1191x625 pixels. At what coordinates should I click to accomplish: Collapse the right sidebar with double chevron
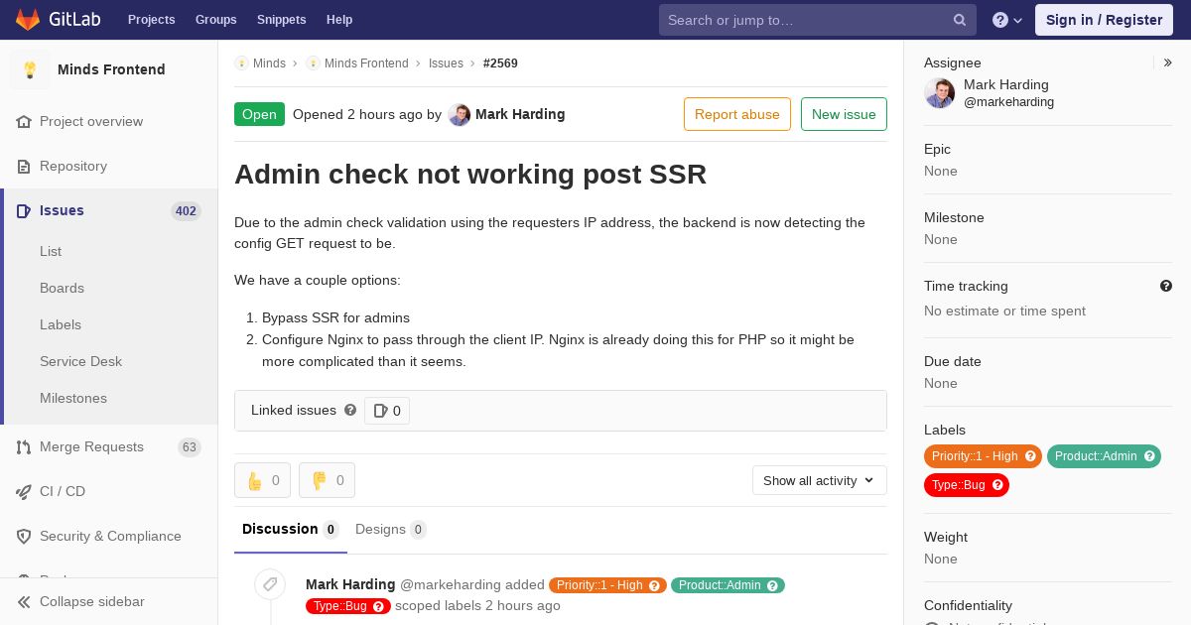click(1168, 62)
